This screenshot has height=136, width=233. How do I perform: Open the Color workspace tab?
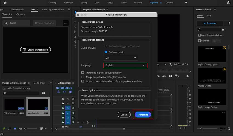click(97, 3)
